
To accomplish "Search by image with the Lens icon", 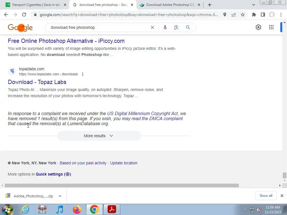I will (176, 27).
